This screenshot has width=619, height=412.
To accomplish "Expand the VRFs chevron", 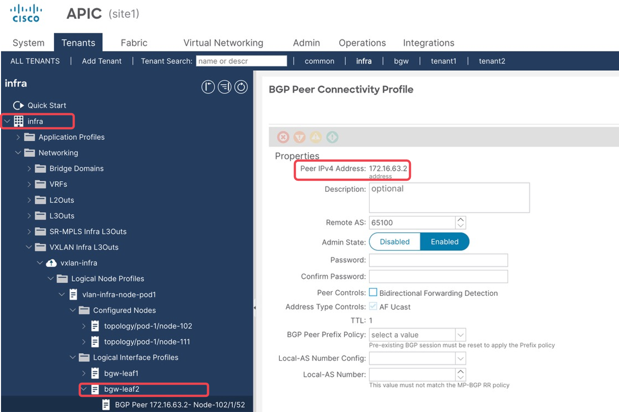I will click(29, 184).
